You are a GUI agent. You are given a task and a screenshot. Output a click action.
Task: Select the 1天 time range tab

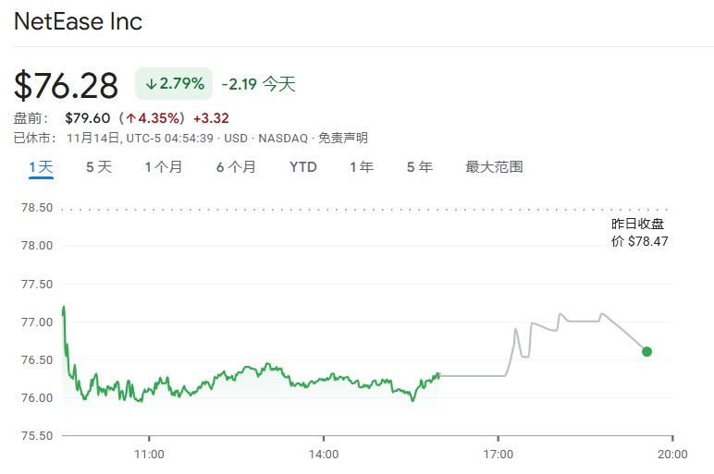pos(41,167)
